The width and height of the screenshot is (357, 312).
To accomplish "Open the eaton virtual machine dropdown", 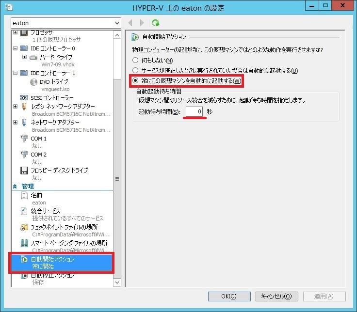I will click(117, 23).
